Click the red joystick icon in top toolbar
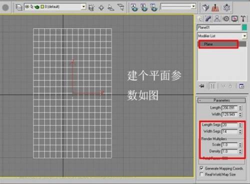The image size is (250, 184). pos(215,7)
